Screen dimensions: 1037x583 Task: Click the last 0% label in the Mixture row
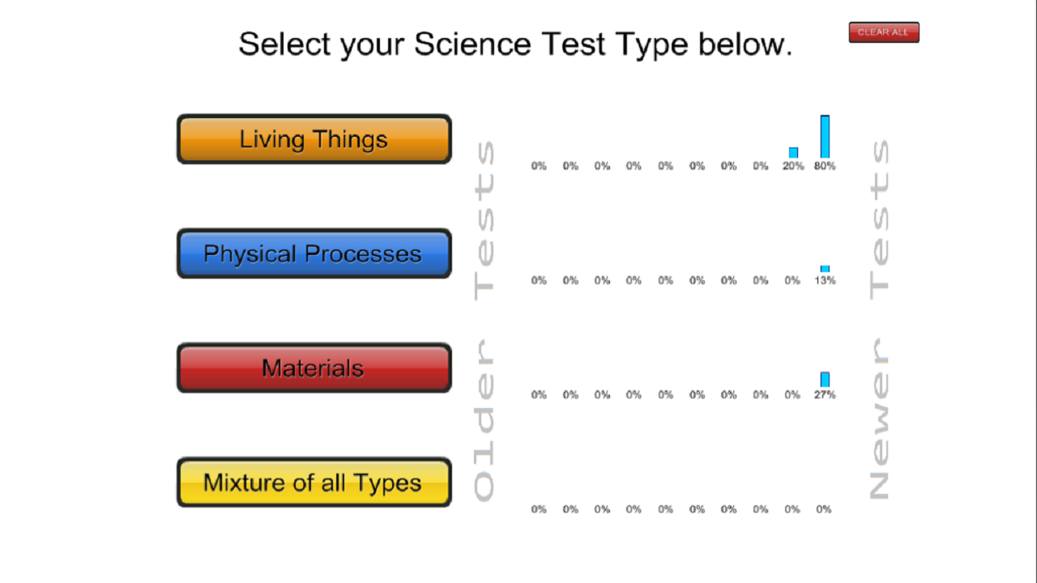pyautogui.click(x=824, y=509)
